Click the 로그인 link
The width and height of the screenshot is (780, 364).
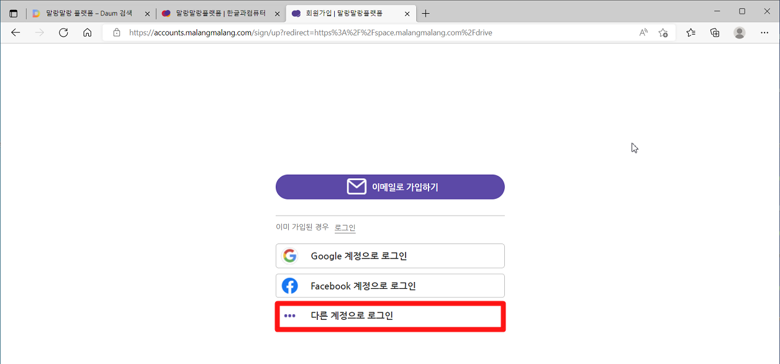point(345,228)
